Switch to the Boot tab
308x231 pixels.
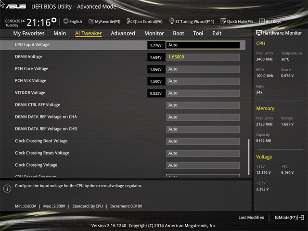179,33
